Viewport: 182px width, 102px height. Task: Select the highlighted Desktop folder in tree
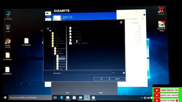[61, 59]
